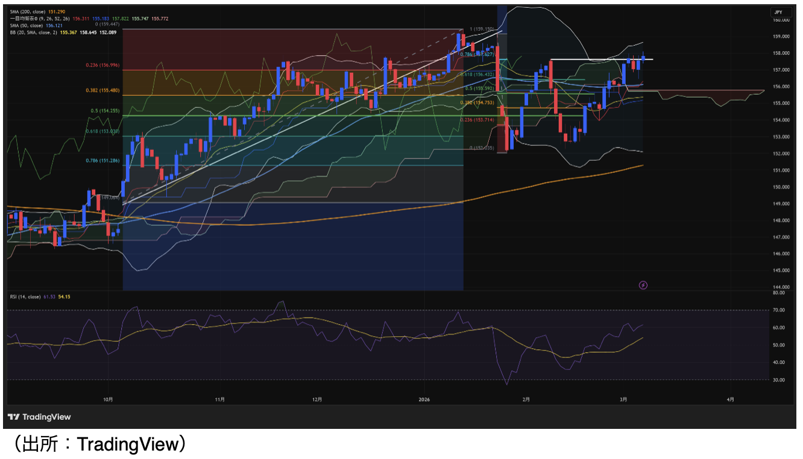Open the JPY currency selector

point(778,12)
